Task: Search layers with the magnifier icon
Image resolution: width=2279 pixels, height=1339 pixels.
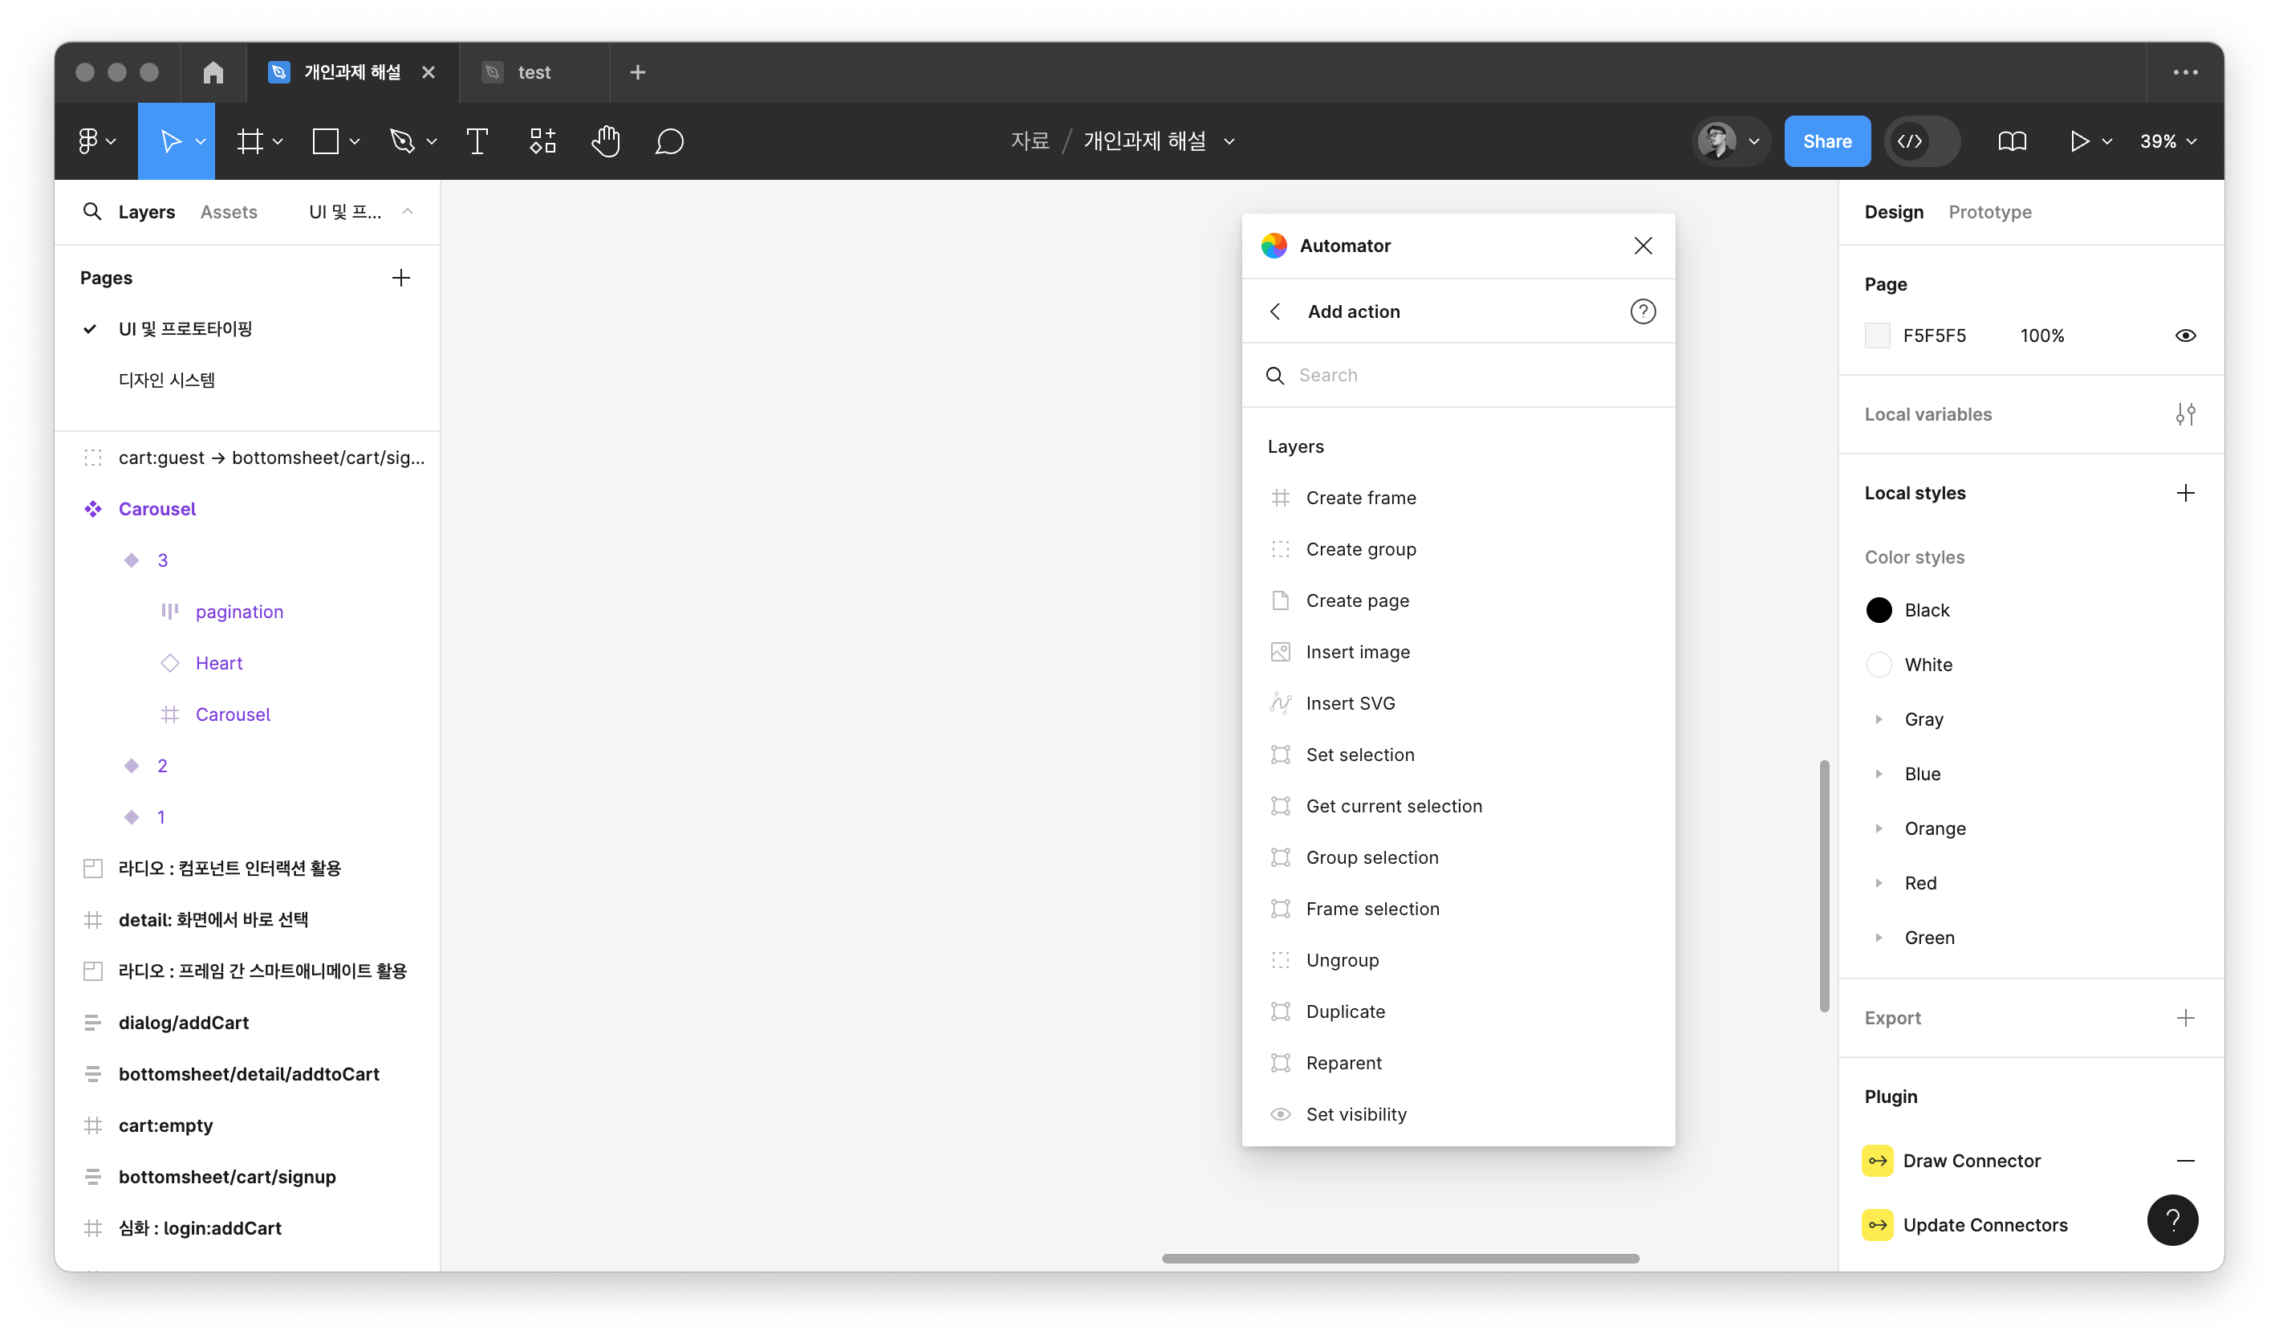Action: click(91, 212)
